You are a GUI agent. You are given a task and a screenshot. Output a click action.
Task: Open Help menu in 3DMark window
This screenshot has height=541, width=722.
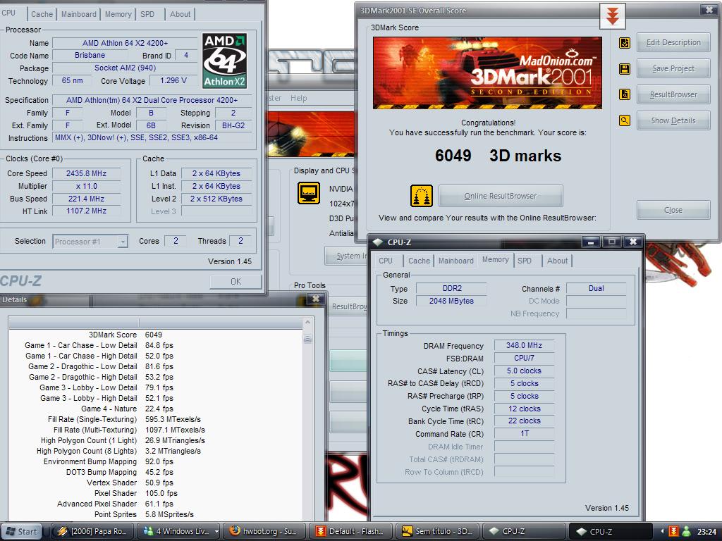(298, 98)
